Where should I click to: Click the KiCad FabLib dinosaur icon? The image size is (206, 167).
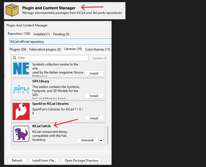[21, 134]
